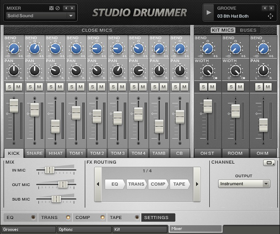
Task: Switch to the BUSES tab
Action: [248, 30]
